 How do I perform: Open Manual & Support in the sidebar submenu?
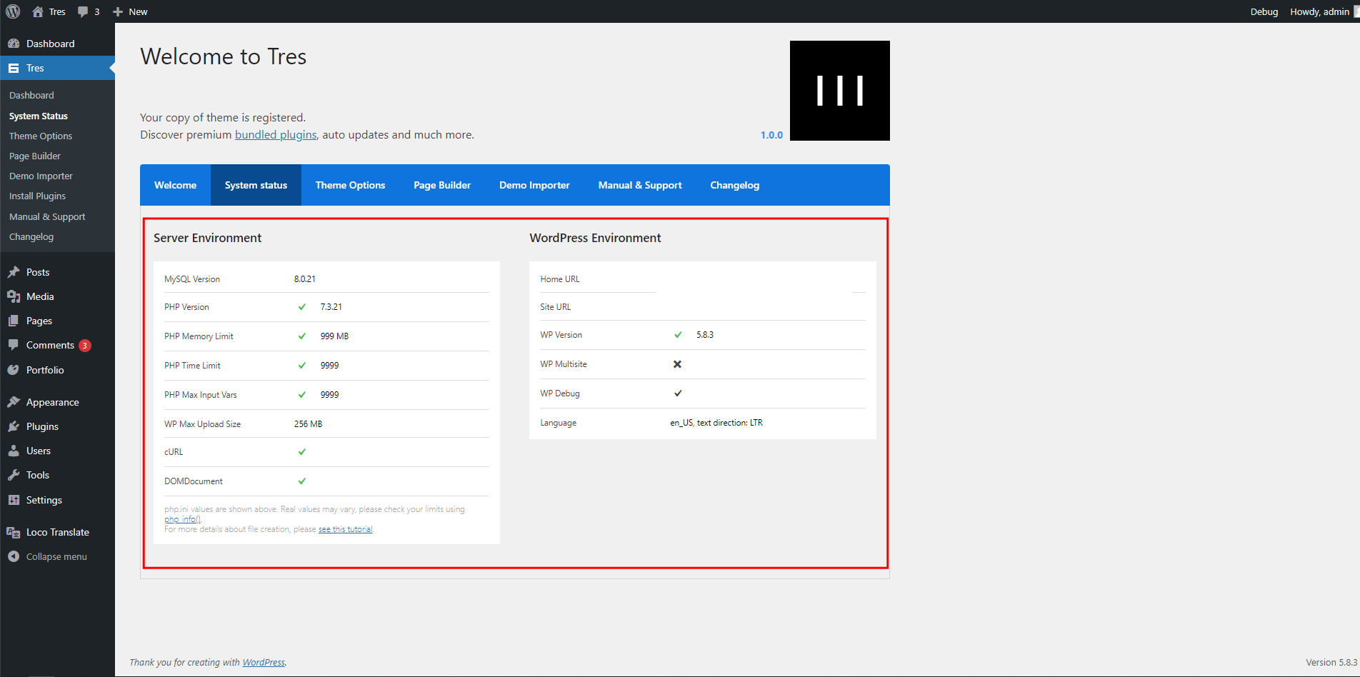47,216
